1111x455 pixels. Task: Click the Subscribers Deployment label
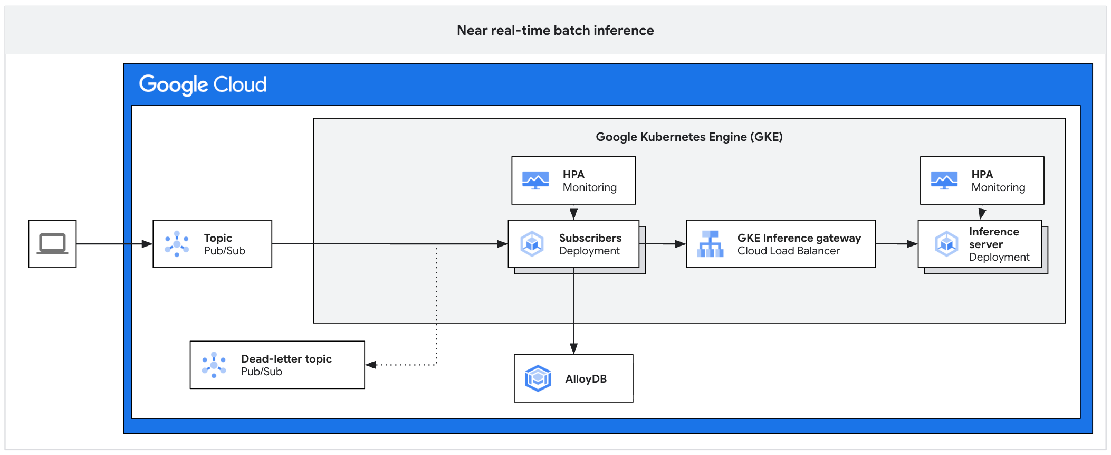click(590, 244)
